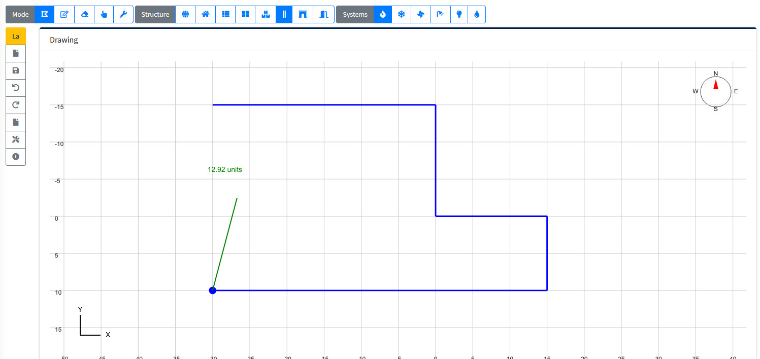The height and width of the screenshot is (359, 760).
Task: Click the yellow La button
Action: [x=16, y=36]
